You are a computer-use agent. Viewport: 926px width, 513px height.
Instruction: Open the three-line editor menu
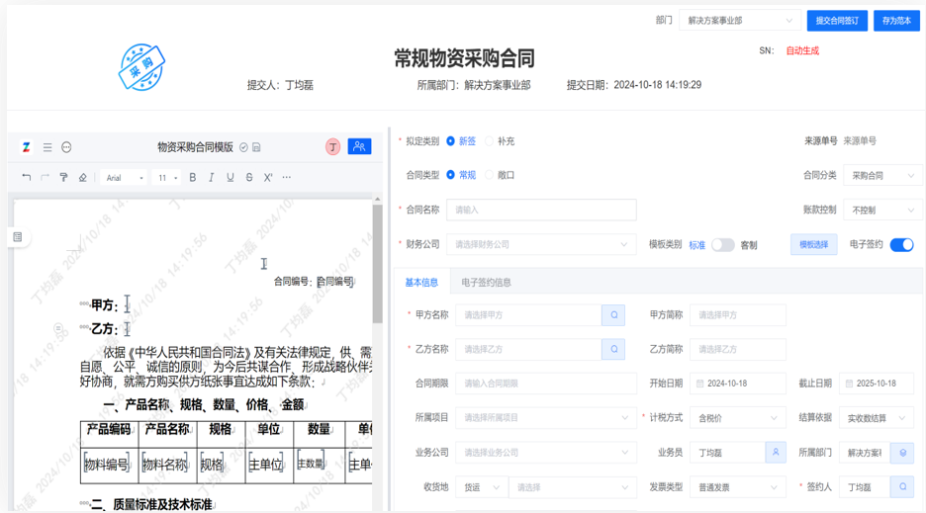click(46, 147)
